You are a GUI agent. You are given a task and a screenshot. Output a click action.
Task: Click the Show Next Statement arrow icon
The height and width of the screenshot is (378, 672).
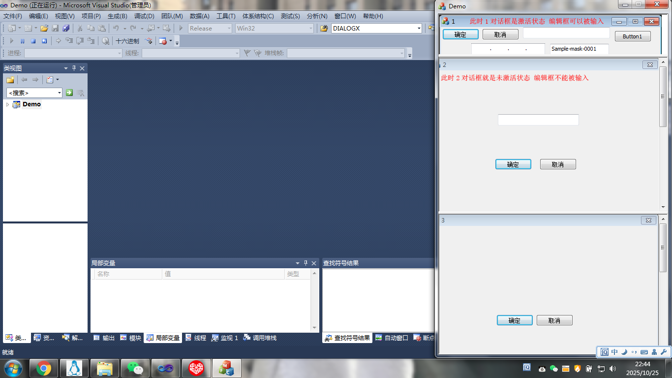pyautogui.click(x=58, y=41)
